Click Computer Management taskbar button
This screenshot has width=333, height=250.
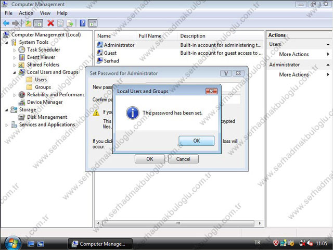[100, 244]
